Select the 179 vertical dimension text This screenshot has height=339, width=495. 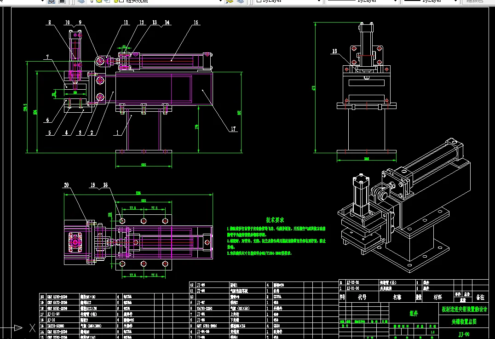click(x=197, y=126)
